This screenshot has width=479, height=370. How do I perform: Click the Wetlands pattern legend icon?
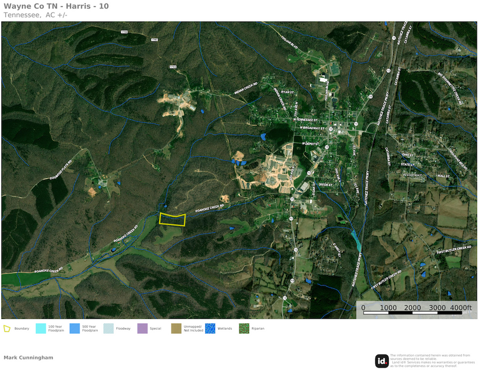pyautogui.click(x=210, y=328)
